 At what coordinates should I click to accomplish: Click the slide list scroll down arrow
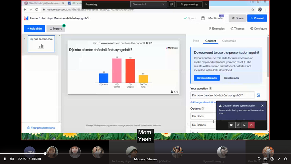[59, 121]
